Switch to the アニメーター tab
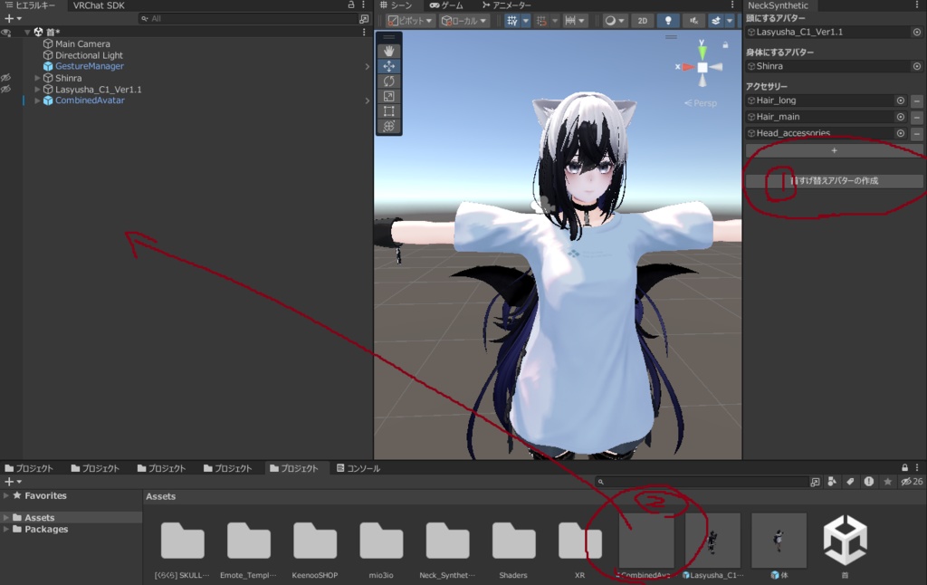This screenshot has width=927, height=585. pyautogui.click(x=507, y=5)
